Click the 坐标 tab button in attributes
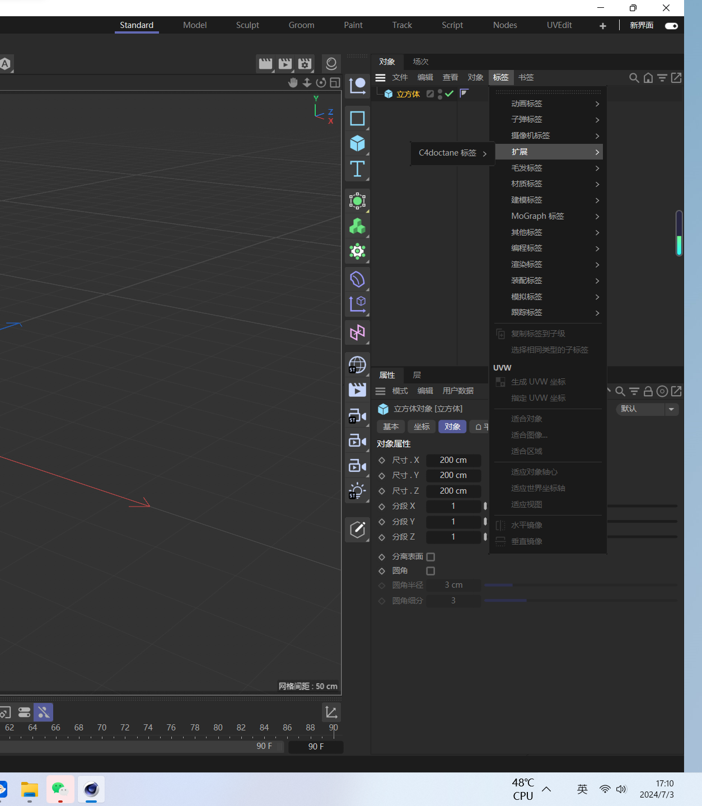Image resolution: width=702 pixels, height=806 pixels. point(422,427)
